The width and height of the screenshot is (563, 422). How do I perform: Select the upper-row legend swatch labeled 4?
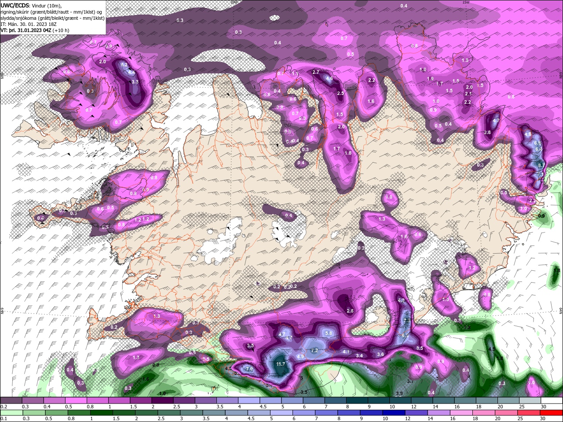point(249,400)
